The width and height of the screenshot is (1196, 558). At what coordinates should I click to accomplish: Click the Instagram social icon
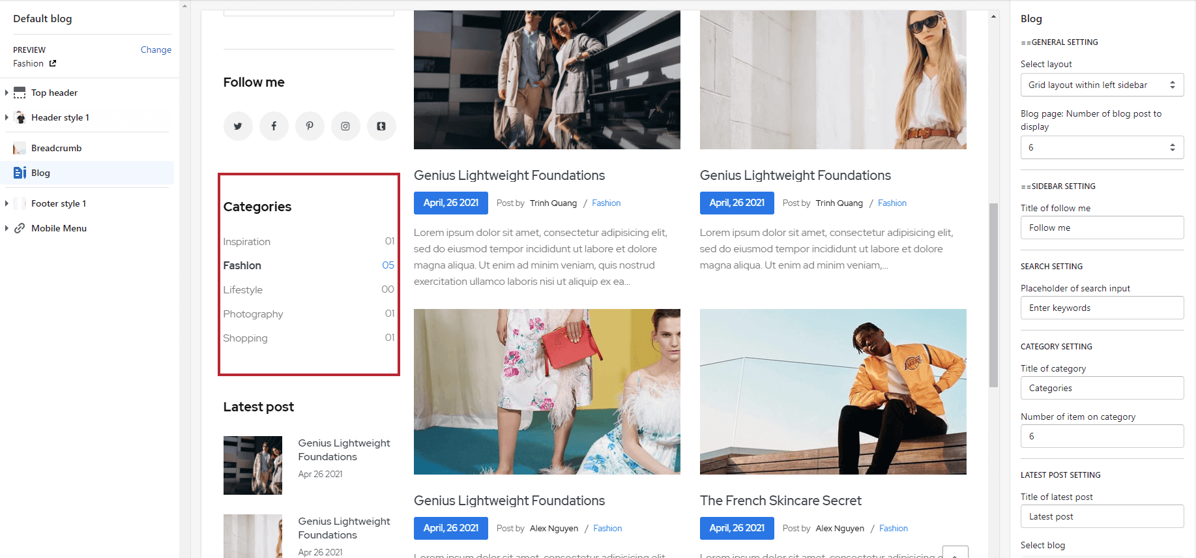point(345,126)
